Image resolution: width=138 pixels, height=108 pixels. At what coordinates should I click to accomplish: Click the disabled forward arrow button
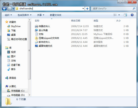tap(10, 9)
